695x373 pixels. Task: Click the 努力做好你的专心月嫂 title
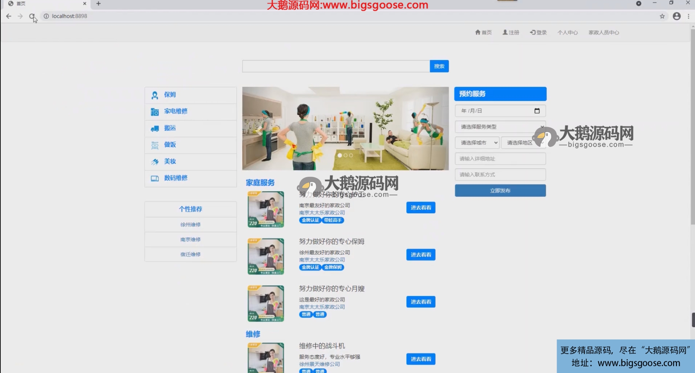tap(332, 289)
